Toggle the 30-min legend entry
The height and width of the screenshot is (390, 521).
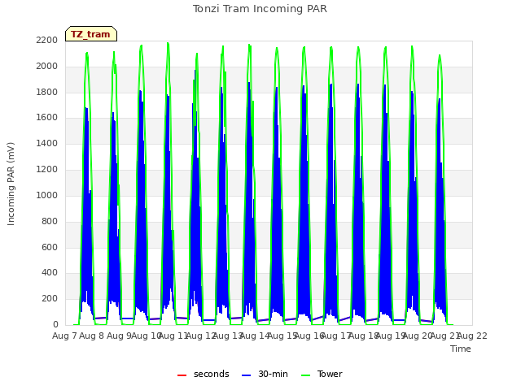point(265,374)
